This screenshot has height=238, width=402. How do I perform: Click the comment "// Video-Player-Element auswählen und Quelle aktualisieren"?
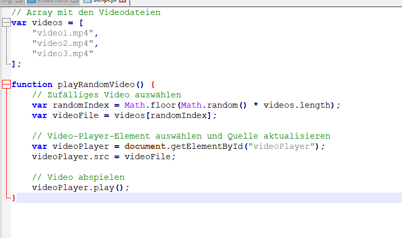tap(181, 136)
